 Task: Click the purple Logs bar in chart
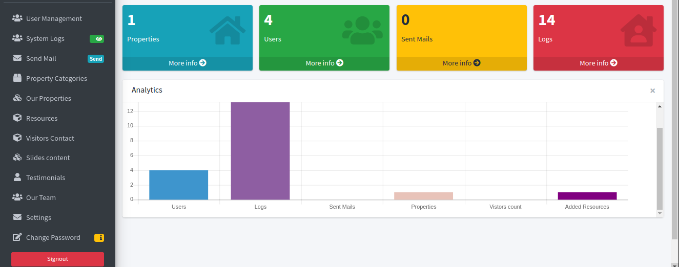pyautogui.click(x=260, y=151)
